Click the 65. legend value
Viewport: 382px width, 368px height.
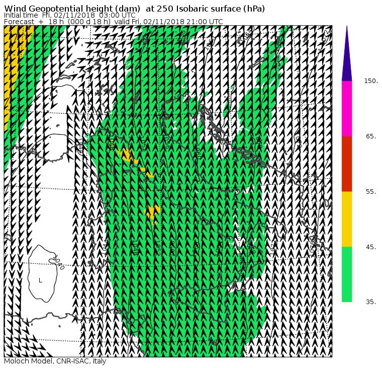point(371,136)
